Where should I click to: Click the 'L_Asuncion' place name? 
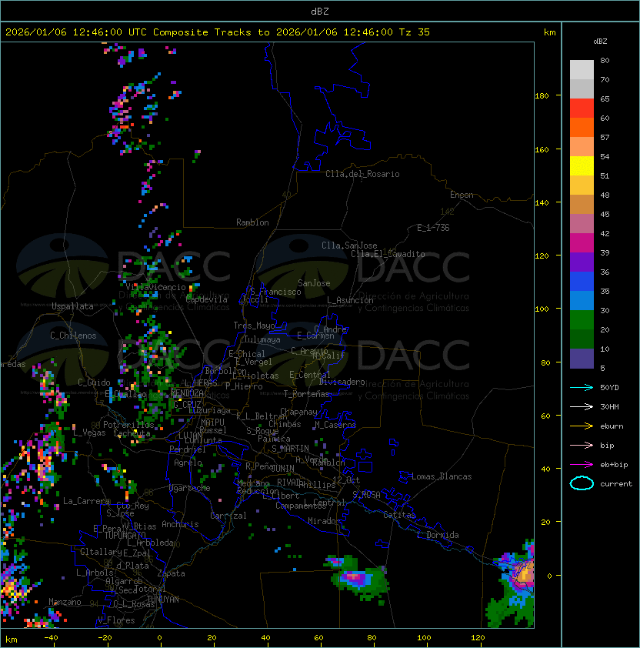tap(350, 300)
